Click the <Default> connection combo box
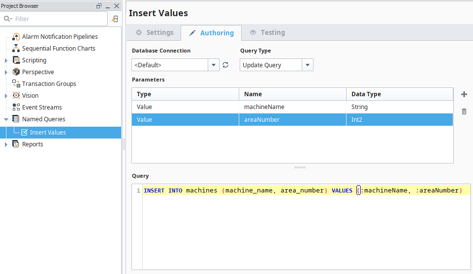Viewport: 473px width, 274px height. tap(175, 65)
